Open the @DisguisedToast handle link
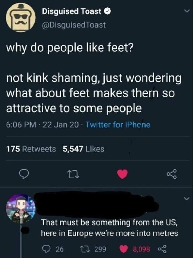This screenshot has width=193, height=258. [x=74, y=25]
